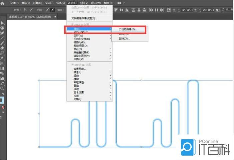Image resolution: width=234 pixels, height=160 pixels.
Task: Select the Scale/transform tool in the toolbox
Action: (2, 53)
